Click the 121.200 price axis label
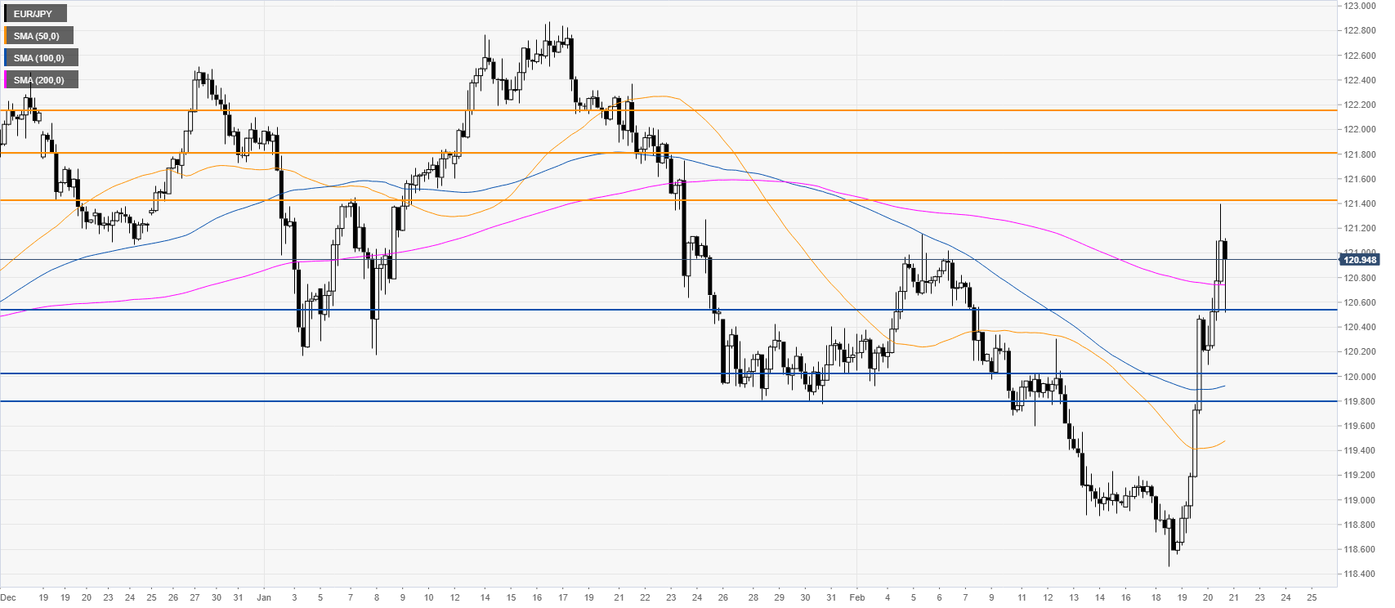Viewport: 1395px width, 608px height. (x=1361, y=228)
